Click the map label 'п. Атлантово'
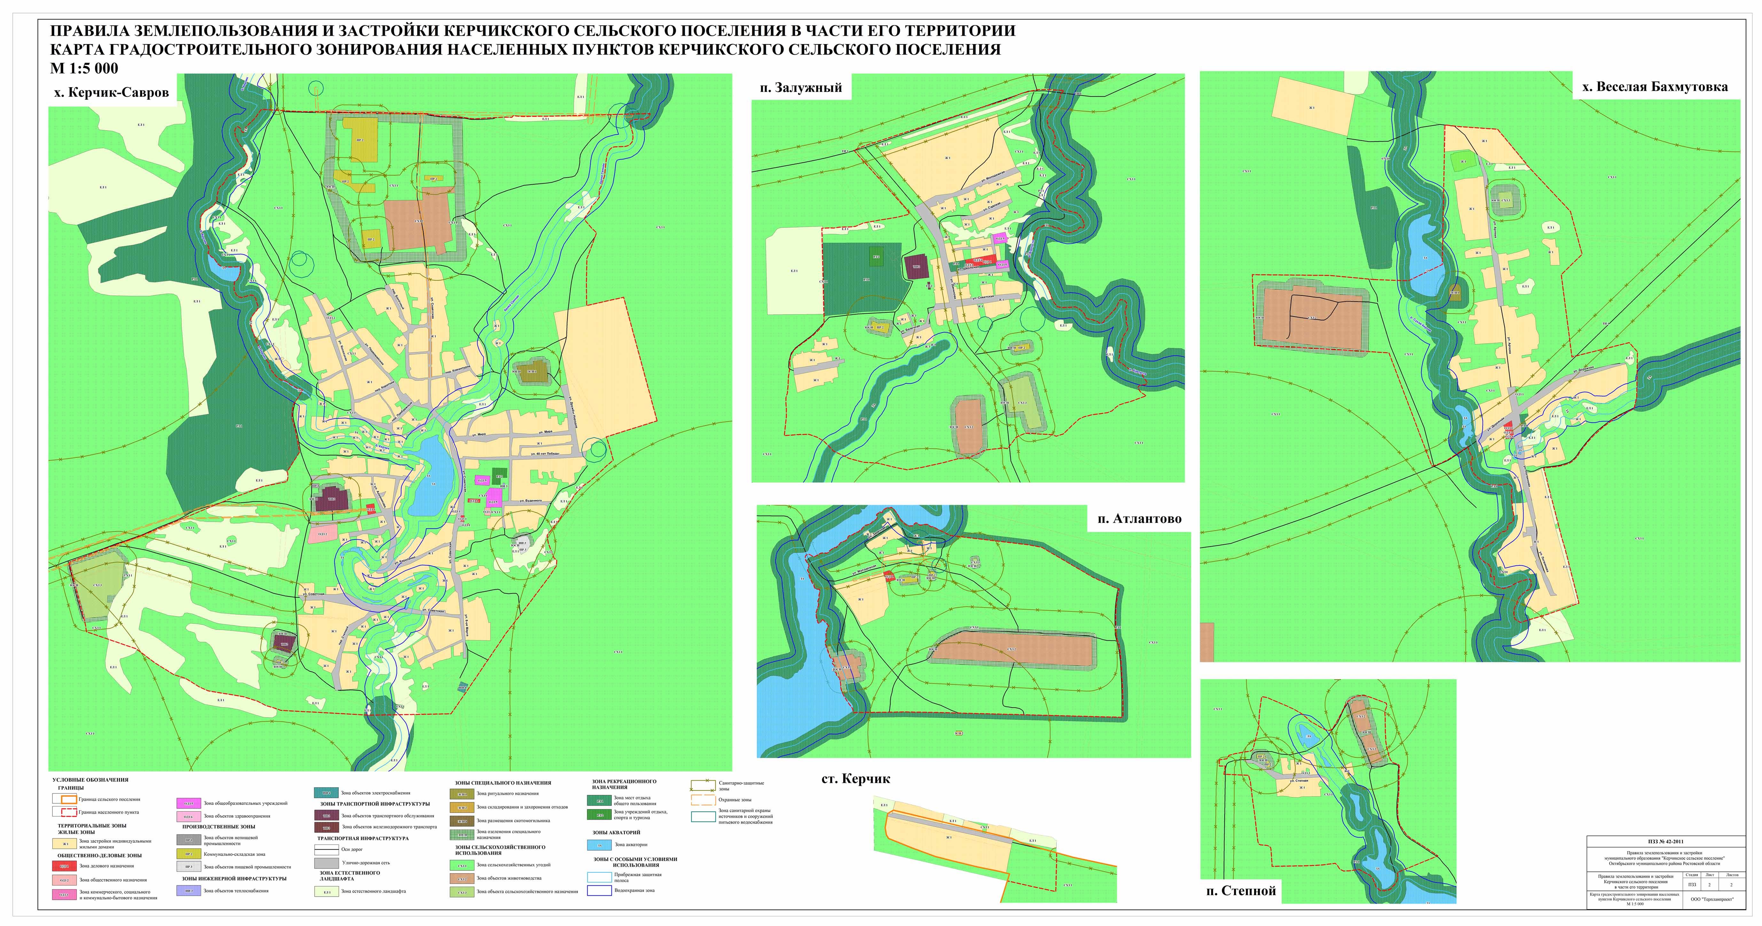 pos(1140,519)
